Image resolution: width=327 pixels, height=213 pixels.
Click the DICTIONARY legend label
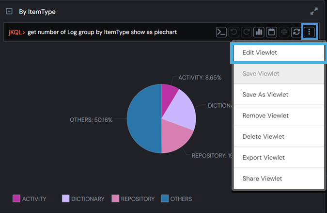tap(88, 199)
